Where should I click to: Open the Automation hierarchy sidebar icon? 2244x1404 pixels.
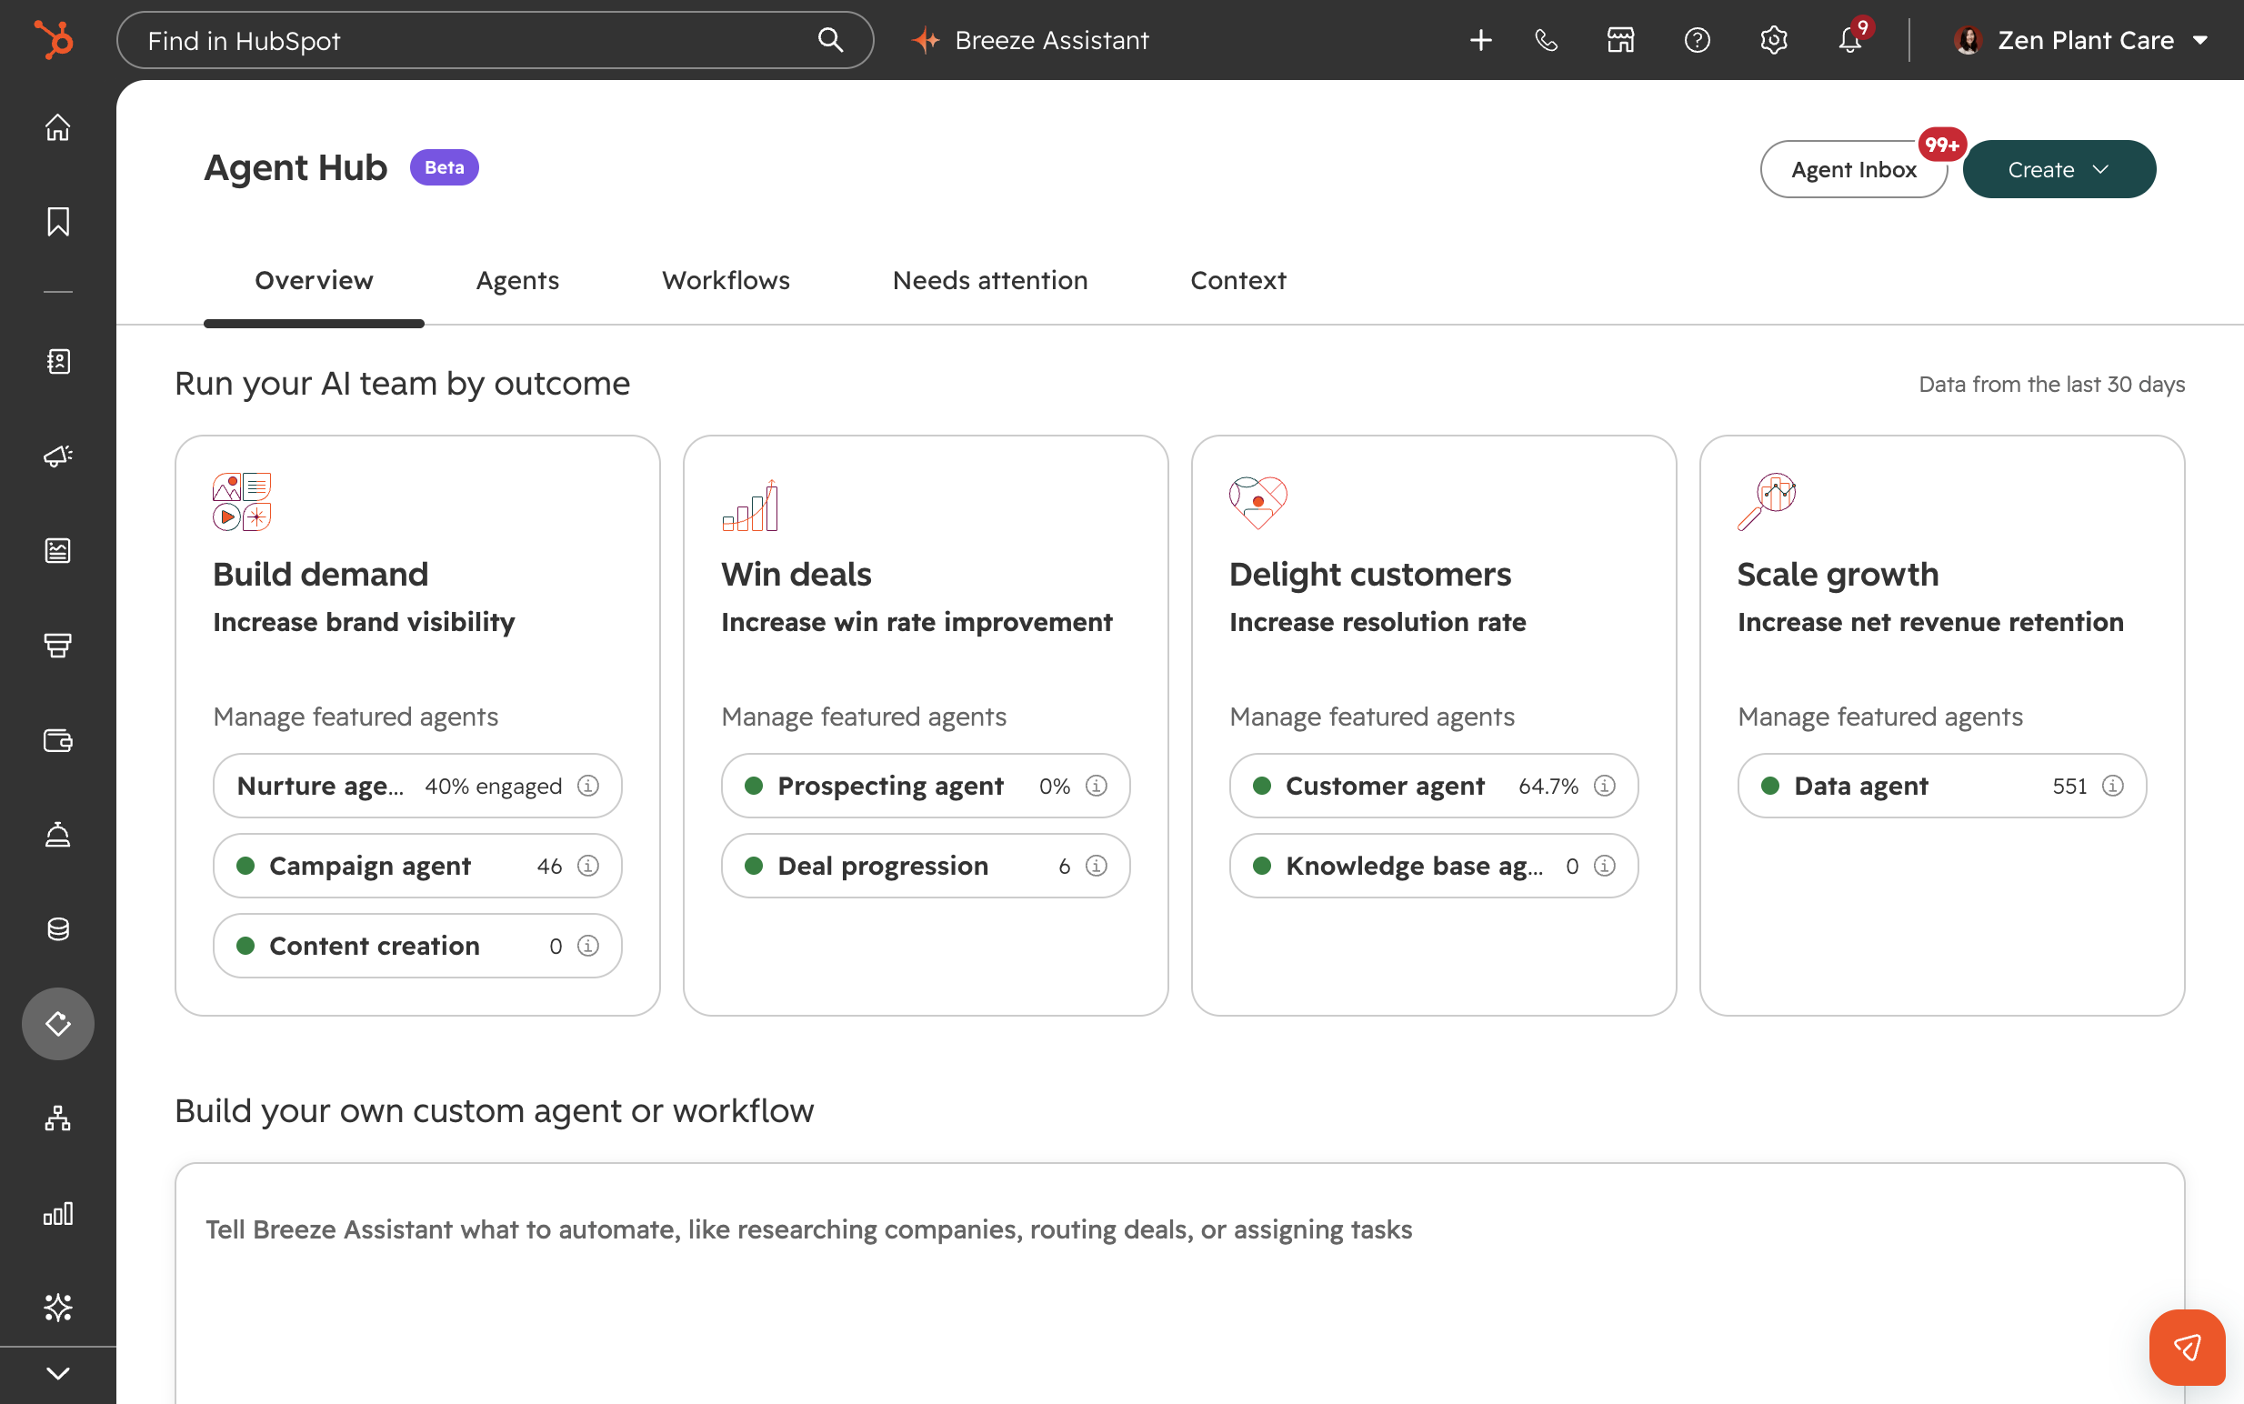point(57,1118)
